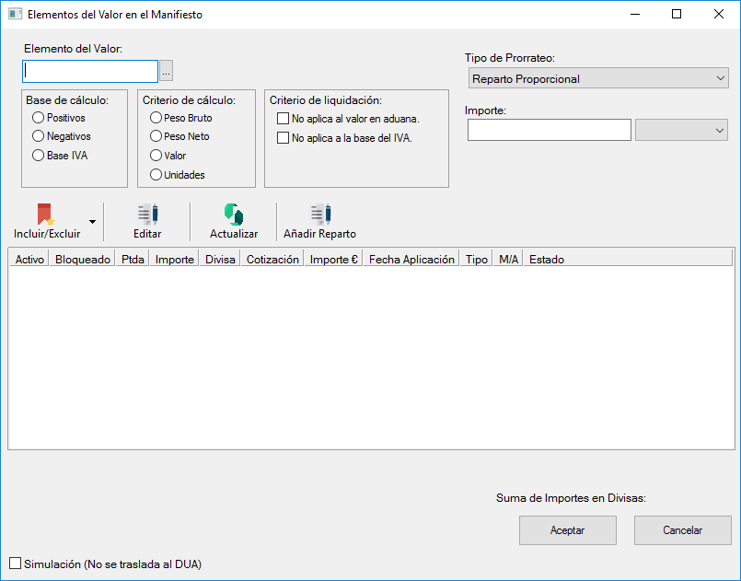741x581 pixels.
Task: Click the Actualizar refresh icon
Action: pyautogui.click(x=234, y=215)
